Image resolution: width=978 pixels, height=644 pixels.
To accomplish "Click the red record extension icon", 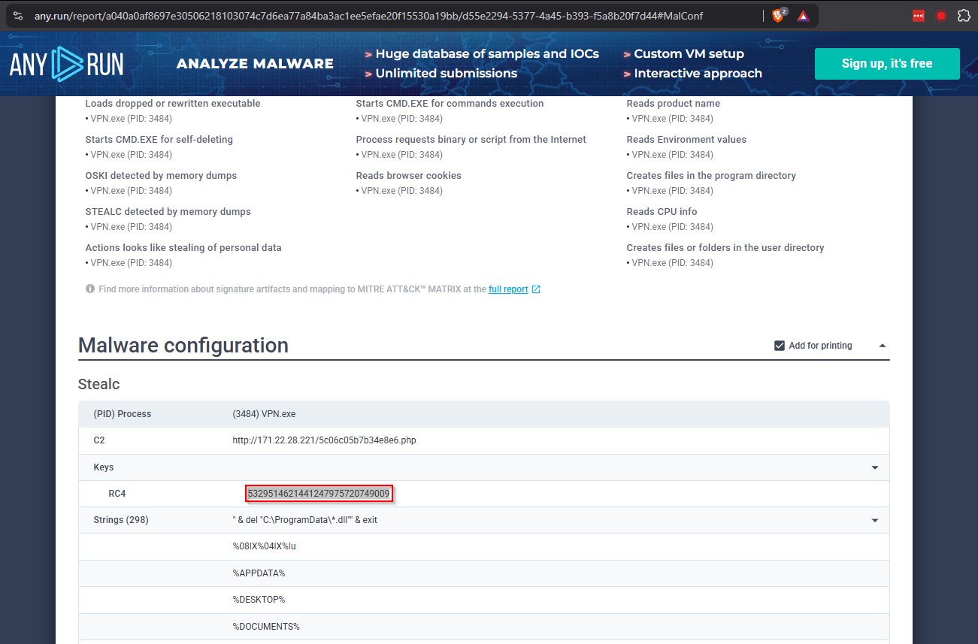I will [x=940, y=16].
